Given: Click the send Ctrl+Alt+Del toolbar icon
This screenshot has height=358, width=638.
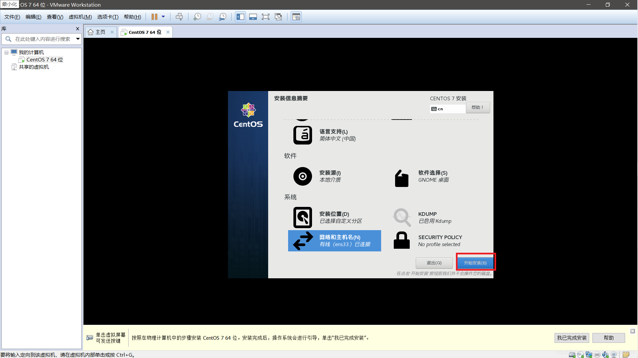Looking at the screenshot, I should (179, 17).
